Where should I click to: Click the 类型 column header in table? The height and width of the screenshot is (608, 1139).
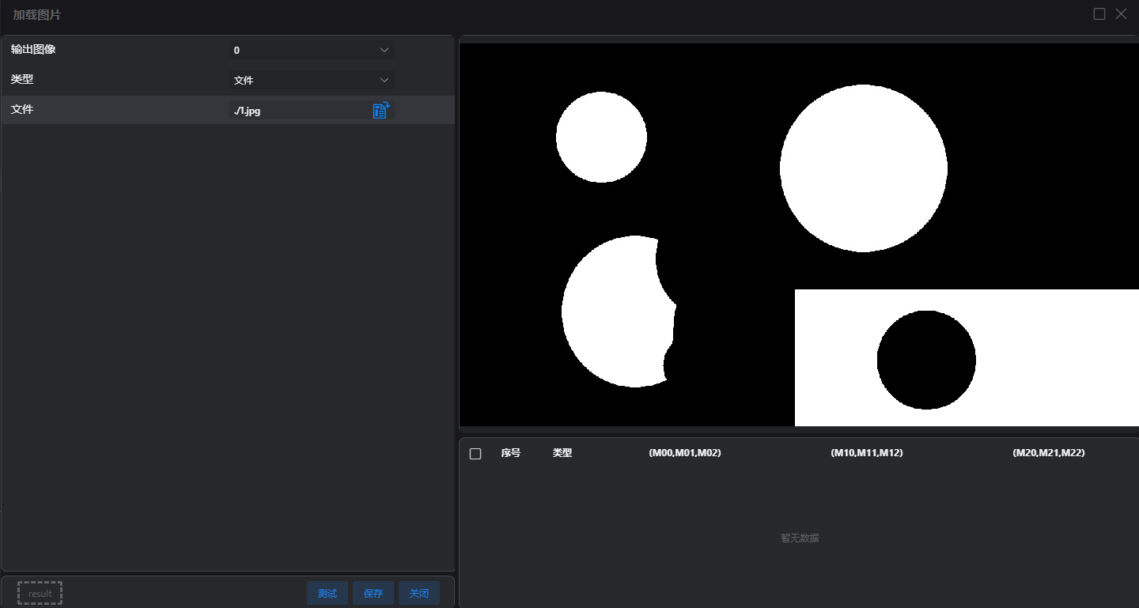[562, 453]
